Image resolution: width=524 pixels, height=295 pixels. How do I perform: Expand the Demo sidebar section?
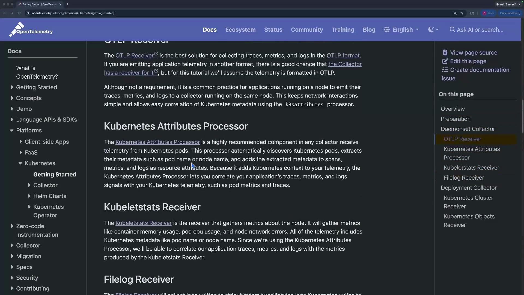click(x=12, y=109)
